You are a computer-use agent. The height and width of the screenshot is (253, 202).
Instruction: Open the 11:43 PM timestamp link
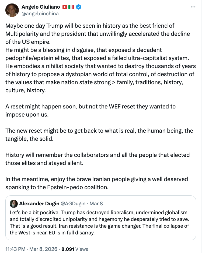coord(16,249)
